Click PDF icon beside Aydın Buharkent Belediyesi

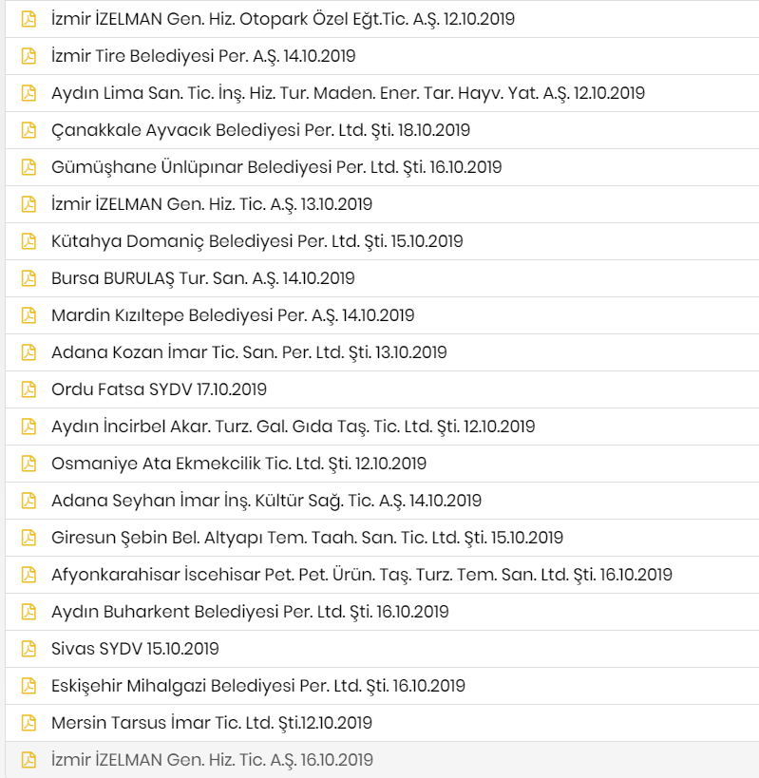[28, 612]
